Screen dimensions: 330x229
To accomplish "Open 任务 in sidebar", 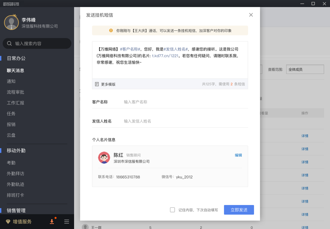I will (x=11, y=113).
